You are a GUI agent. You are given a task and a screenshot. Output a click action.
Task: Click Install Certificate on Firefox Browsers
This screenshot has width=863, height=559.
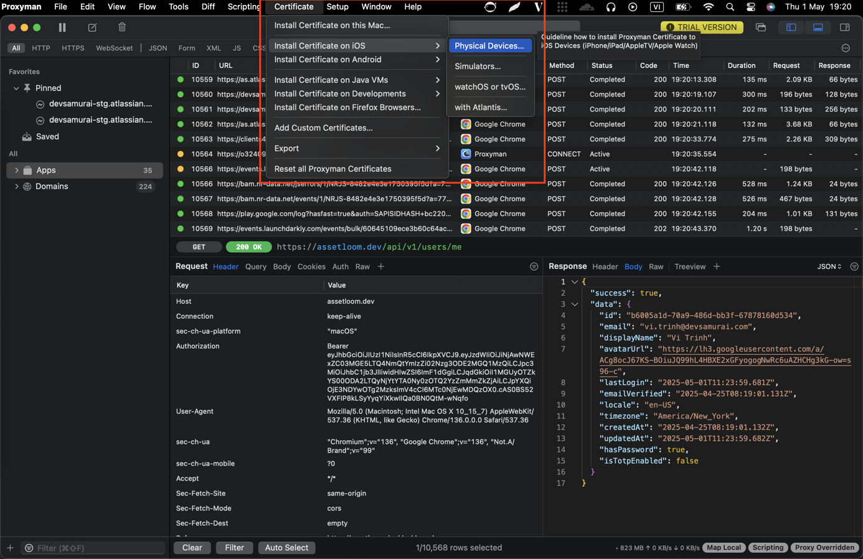tap(347, 107)
